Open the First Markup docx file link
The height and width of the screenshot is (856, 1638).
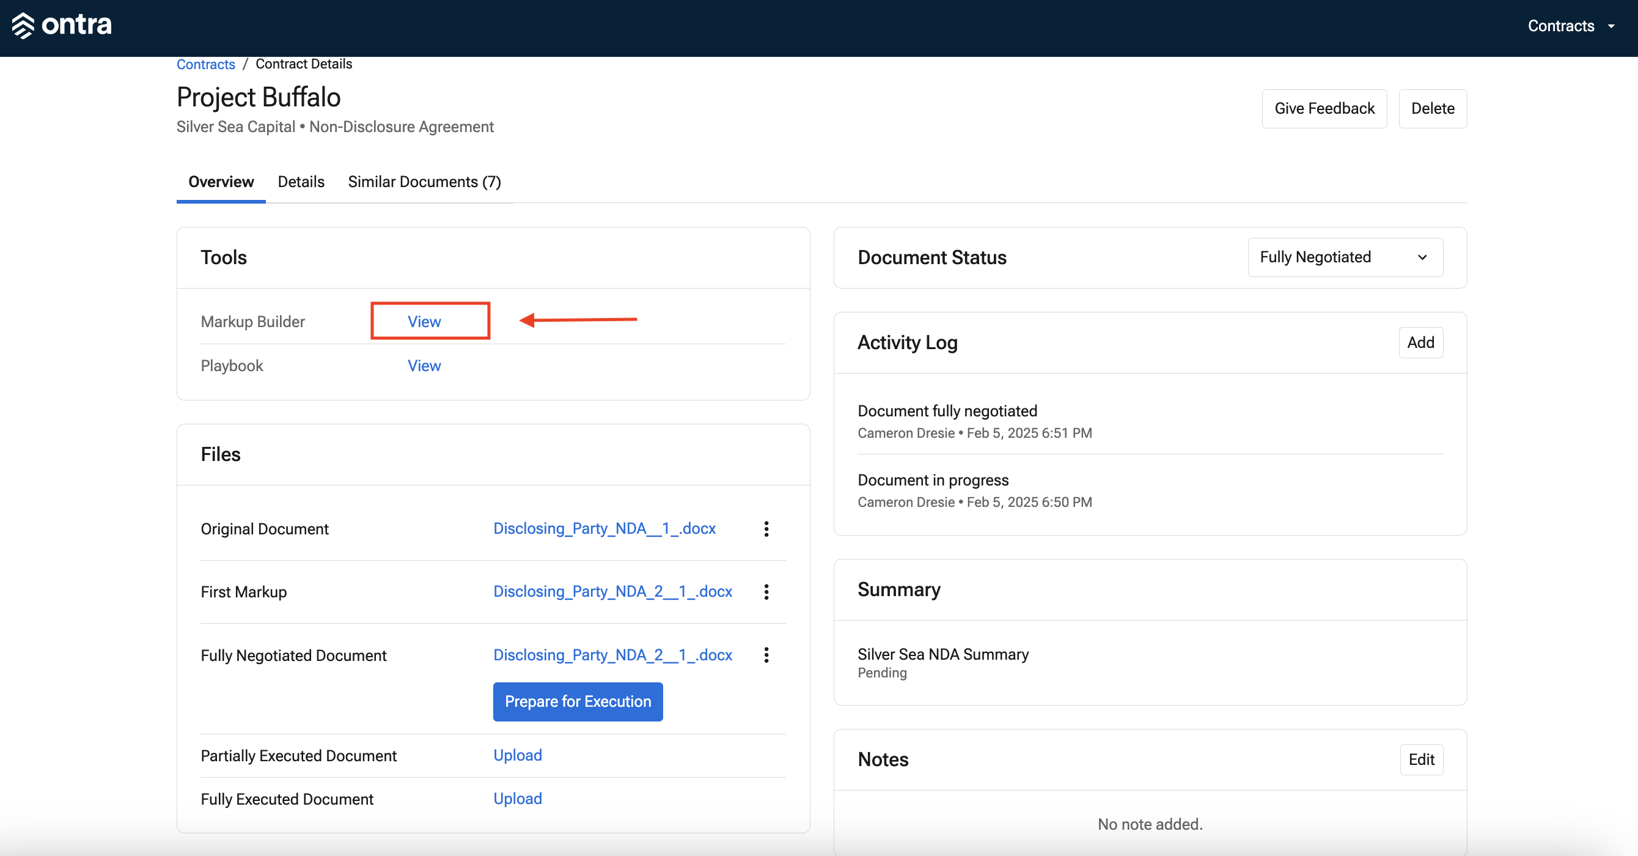pos(612,591)
